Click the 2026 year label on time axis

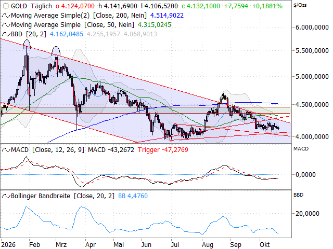tap(8, 245)
